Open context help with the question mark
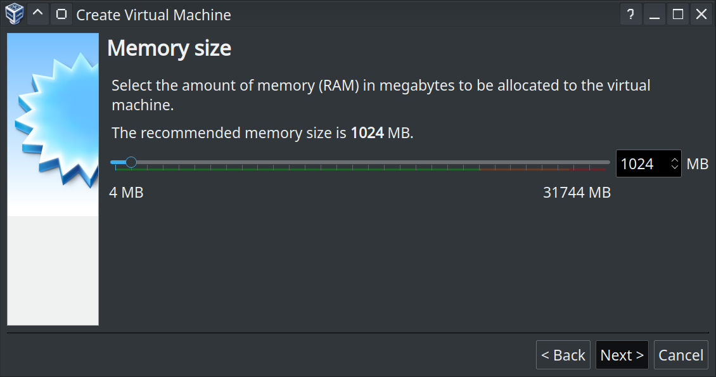716x377 pixels. click(630, 14)
